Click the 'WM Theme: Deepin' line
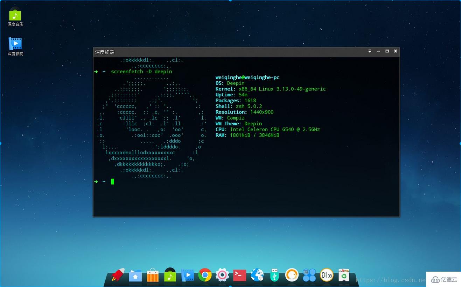Viewport: 461px width, 287px height. (239, 124)
